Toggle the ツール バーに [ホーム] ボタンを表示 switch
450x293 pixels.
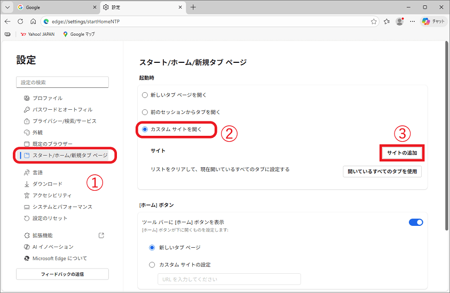[415, 222]
